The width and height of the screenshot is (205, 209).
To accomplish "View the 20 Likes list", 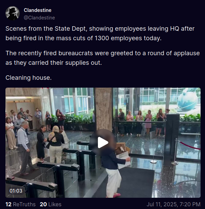I will coord(51,204).
